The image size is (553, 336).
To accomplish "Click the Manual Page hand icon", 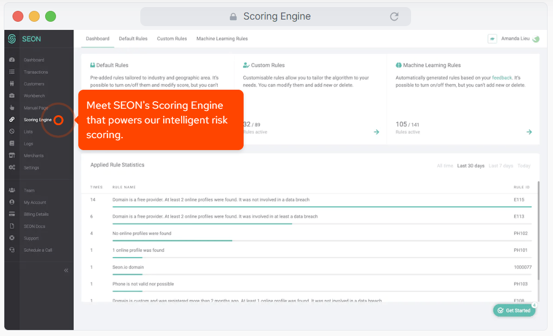I will pos(12,108).
